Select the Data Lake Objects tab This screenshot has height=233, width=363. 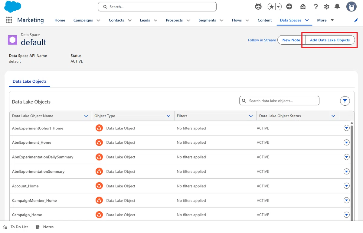click(30, 81)
